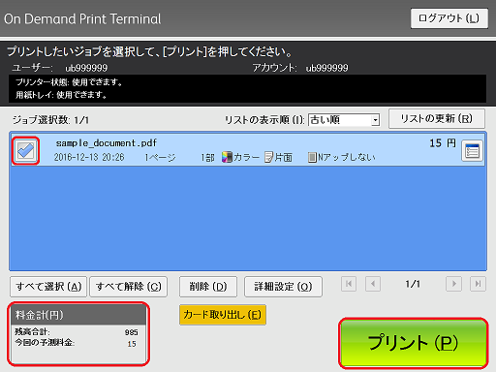Deselect all jobs with すべて解除 (C)
The height and width of the screenshot is (372, 496).
129,287
